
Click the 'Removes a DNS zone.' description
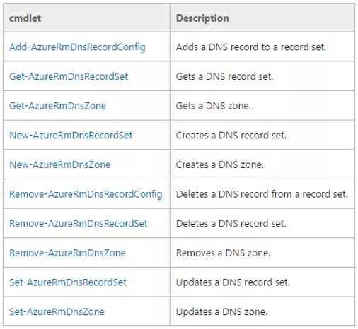223,253
